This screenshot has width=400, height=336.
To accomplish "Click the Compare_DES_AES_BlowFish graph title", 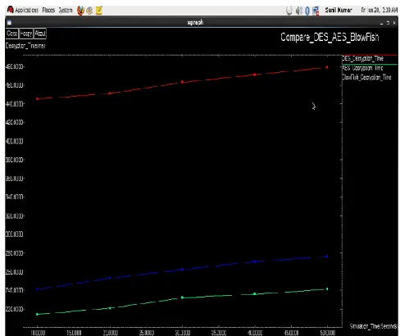I will click(330, 37).
